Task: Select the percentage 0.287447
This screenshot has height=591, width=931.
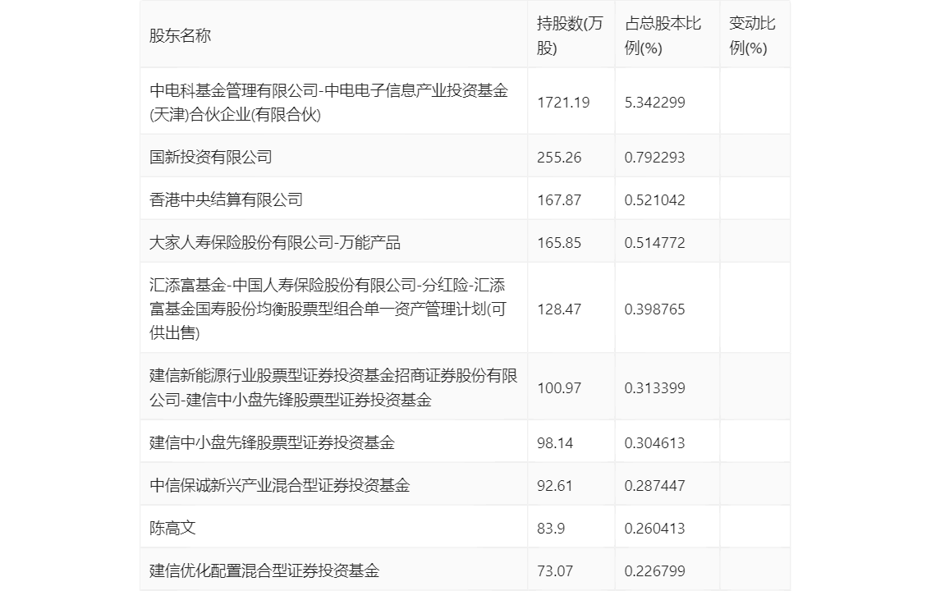Action: pyautogui.click(x=655, y=485)
